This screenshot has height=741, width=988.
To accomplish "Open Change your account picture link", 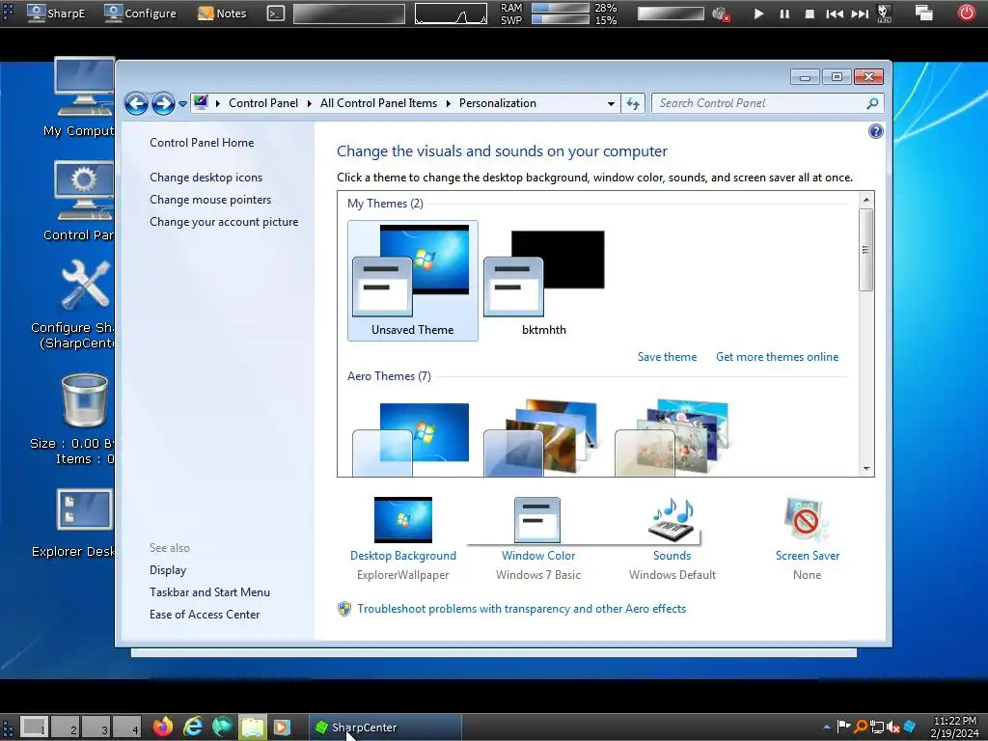I will point(224,222).
